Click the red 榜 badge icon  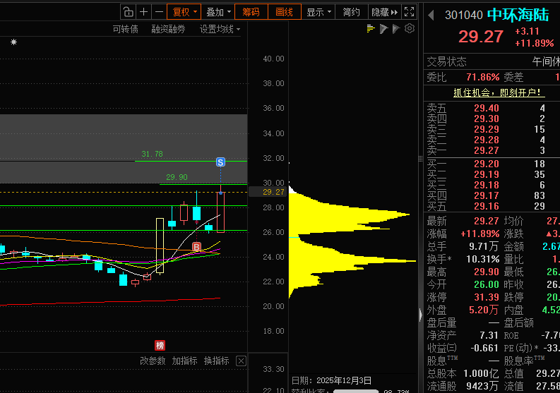[160, 345]
